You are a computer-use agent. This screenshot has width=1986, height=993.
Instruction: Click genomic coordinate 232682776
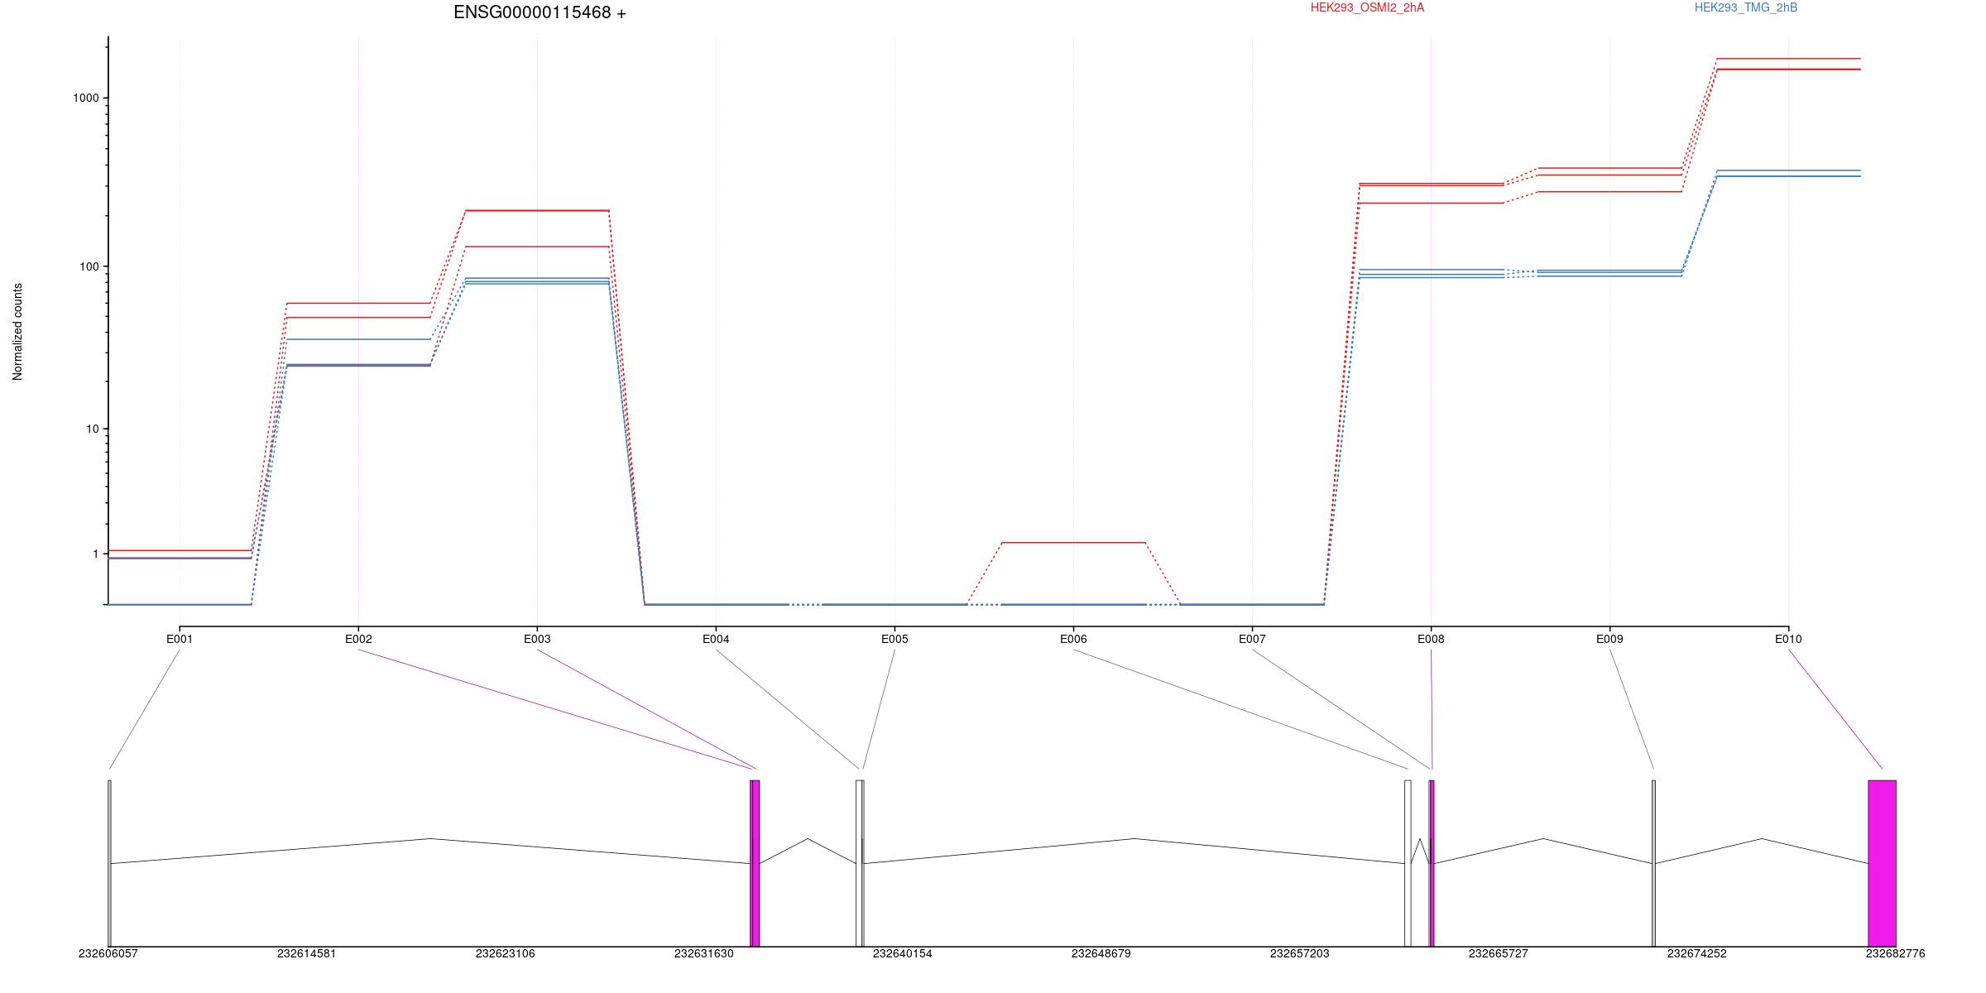tap(1896, 953)
